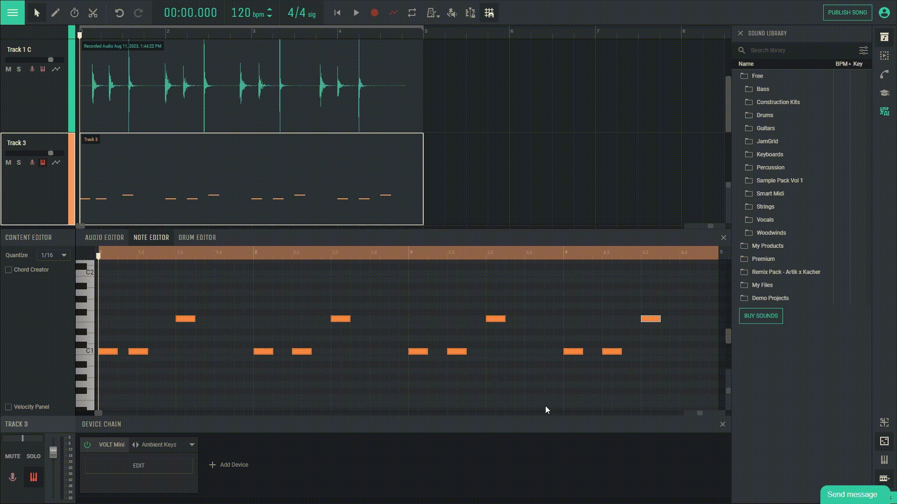Open the BPM 120 tempo dropdown
Viewport: 897px width, 504px height.
coord(270,13)
